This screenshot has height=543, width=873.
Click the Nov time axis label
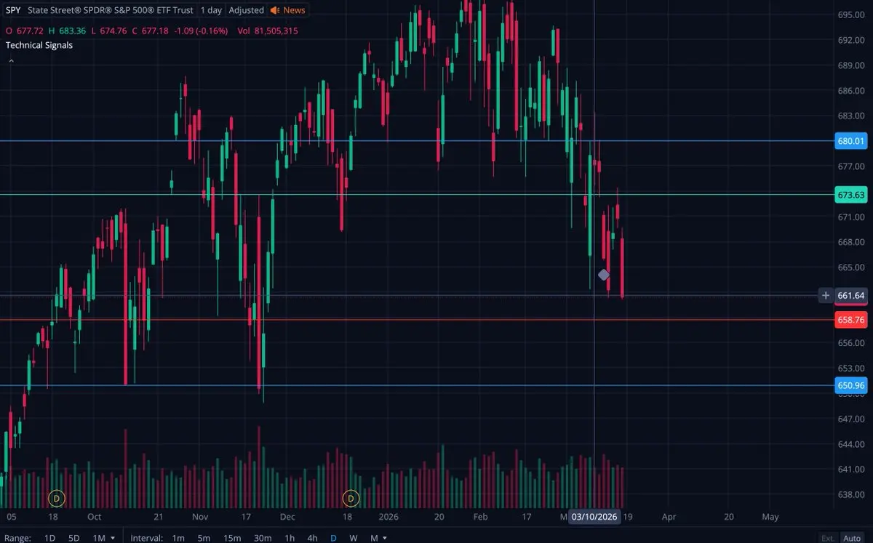tap(200, 517)
